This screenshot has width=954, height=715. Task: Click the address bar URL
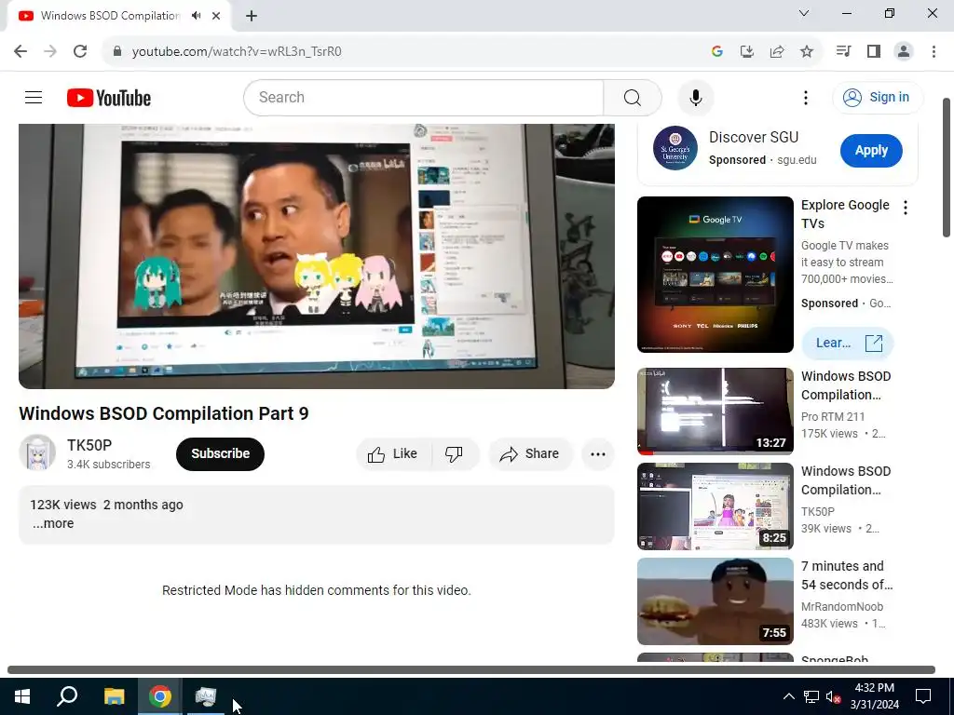coord(237,51)
